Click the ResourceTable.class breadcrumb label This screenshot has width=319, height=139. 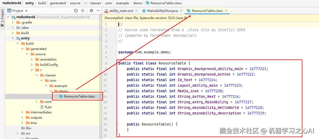(x=166, y=3)
